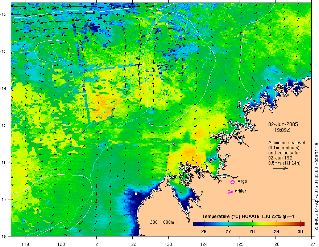Click the 'drifter' legend label

click(x=240, y=191)
